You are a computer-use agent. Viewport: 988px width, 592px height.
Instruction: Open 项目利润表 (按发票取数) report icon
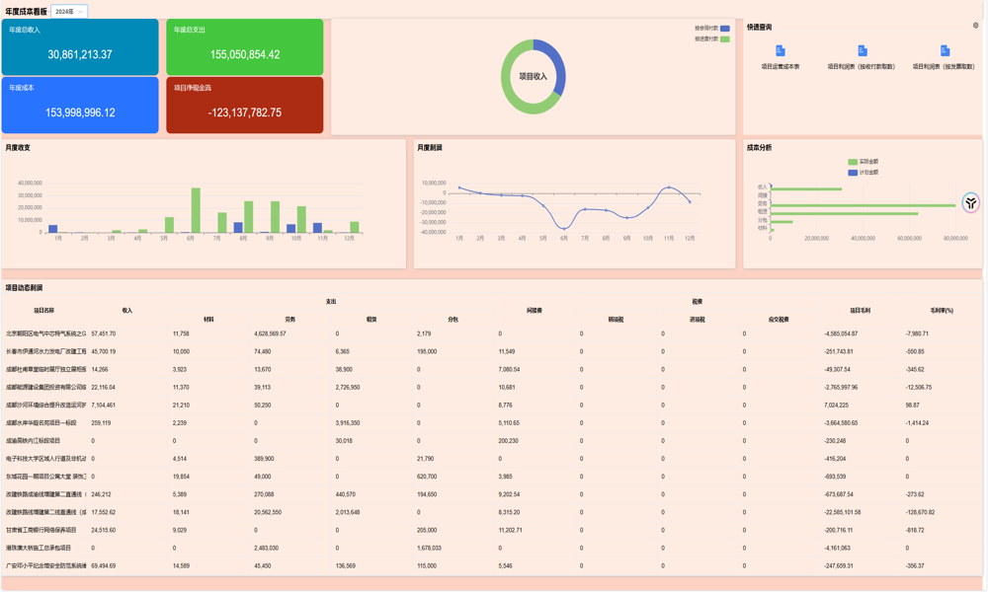[944, 50]
